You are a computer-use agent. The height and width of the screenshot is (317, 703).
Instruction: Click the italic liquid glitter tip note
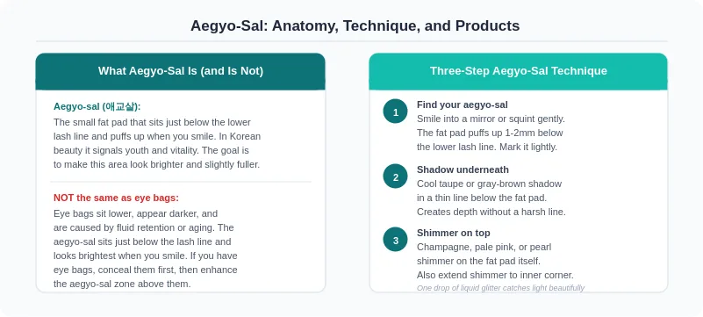(x=500, y=288)
